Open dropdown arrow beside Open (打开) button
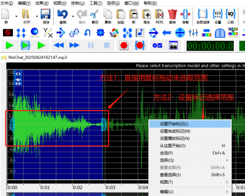 coord(37,16)
